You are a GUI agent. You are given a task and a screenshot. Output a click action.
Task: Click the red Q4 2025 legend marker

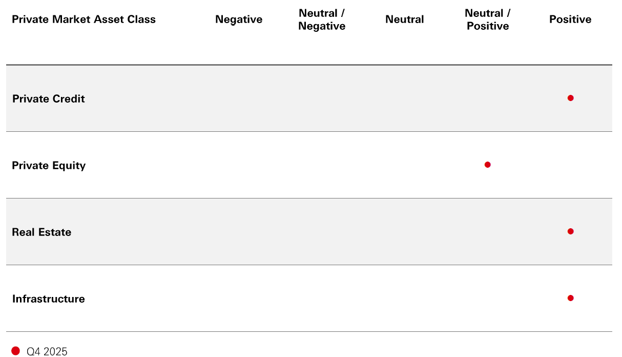coord(15,351)
